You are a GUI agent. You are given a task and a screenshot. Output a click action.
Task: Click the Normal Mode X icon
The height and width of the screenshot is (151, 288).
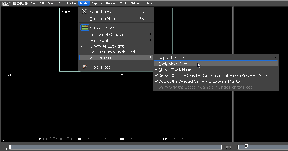(x=84, y=12)
